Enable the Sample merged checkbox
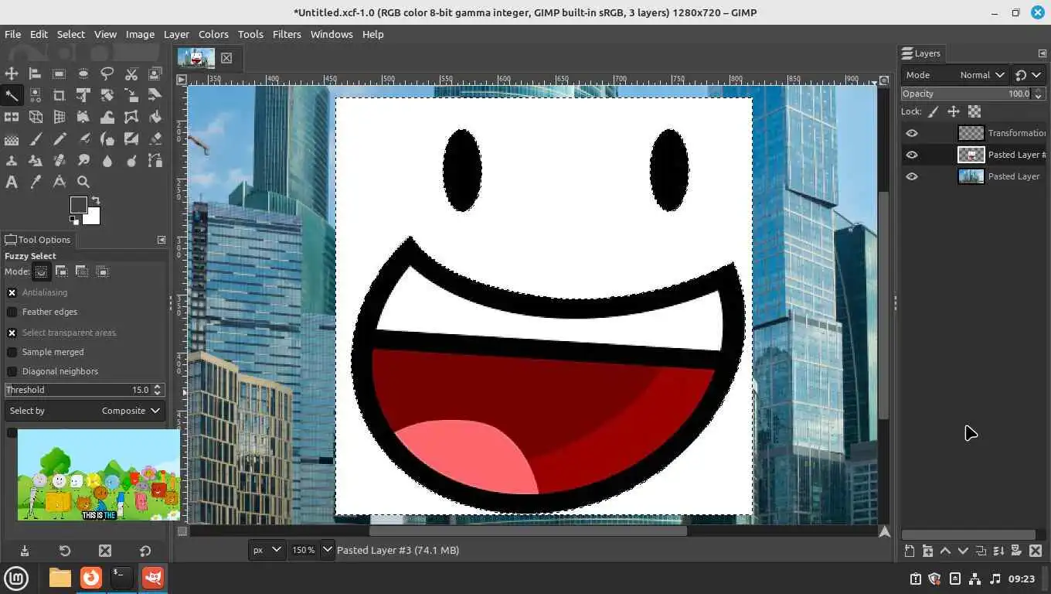1051x594 pixels. coord(12,352)
